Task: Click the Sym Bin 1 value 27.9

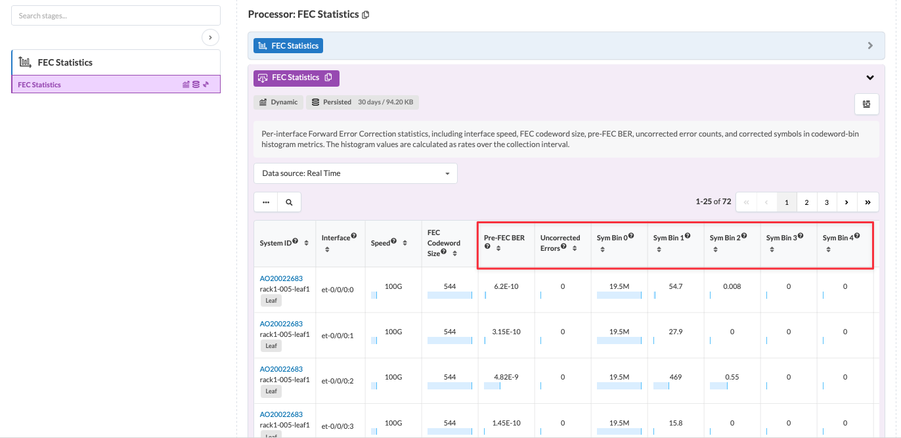Action: (x=676, y=332)
